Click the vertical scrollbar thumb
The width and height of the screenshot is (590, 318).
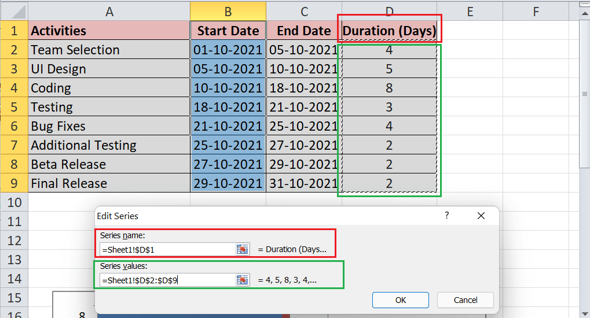tap(584, 94)
